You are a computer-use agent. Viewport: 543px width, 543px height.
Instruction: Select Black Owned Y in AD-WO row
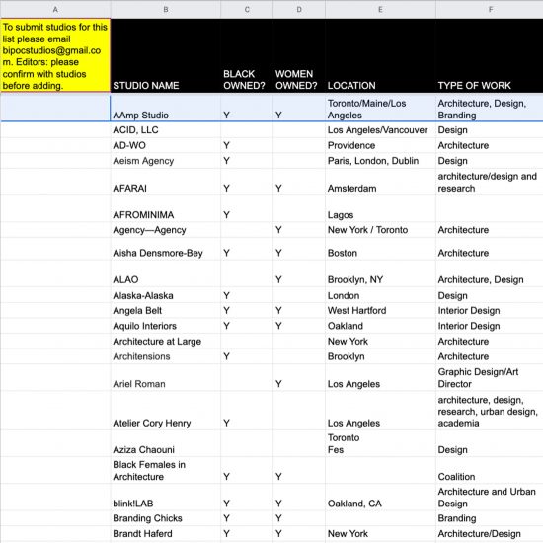click(247, 145)
